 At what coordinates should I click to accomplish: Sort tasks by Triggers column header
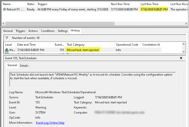pos(73,4)
